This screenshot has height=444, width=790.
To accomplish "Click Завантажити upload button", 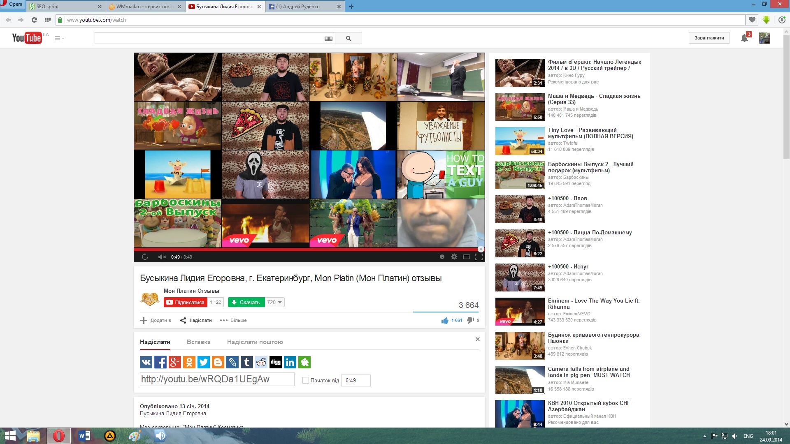I will point(709,38).
